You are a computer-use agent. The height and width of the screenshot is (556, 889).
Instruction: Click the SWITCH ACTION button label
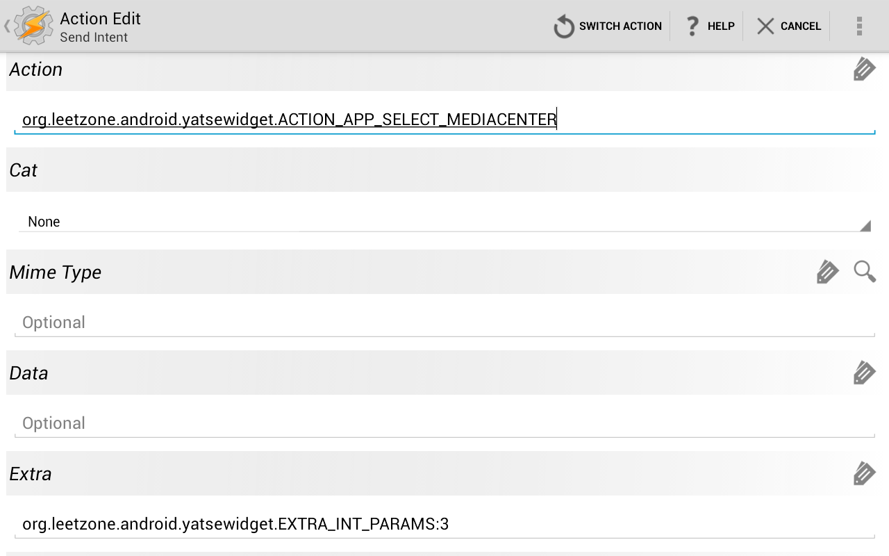coord(620,26)
